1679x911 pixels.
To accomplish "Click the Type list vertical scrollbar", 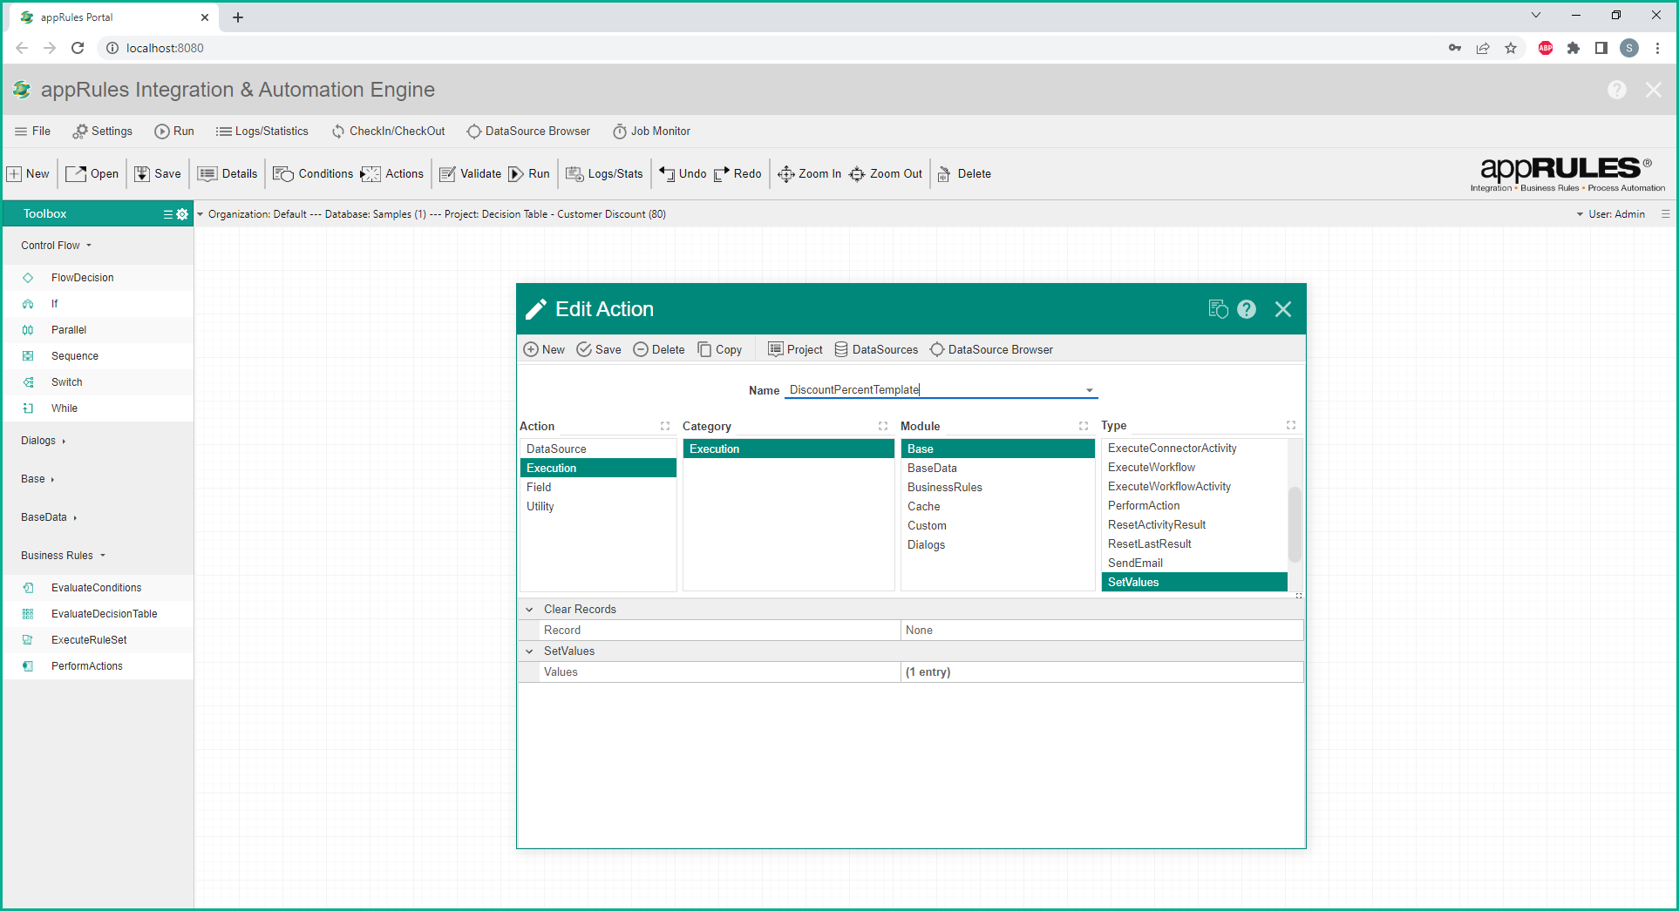I will [1295, 523].
